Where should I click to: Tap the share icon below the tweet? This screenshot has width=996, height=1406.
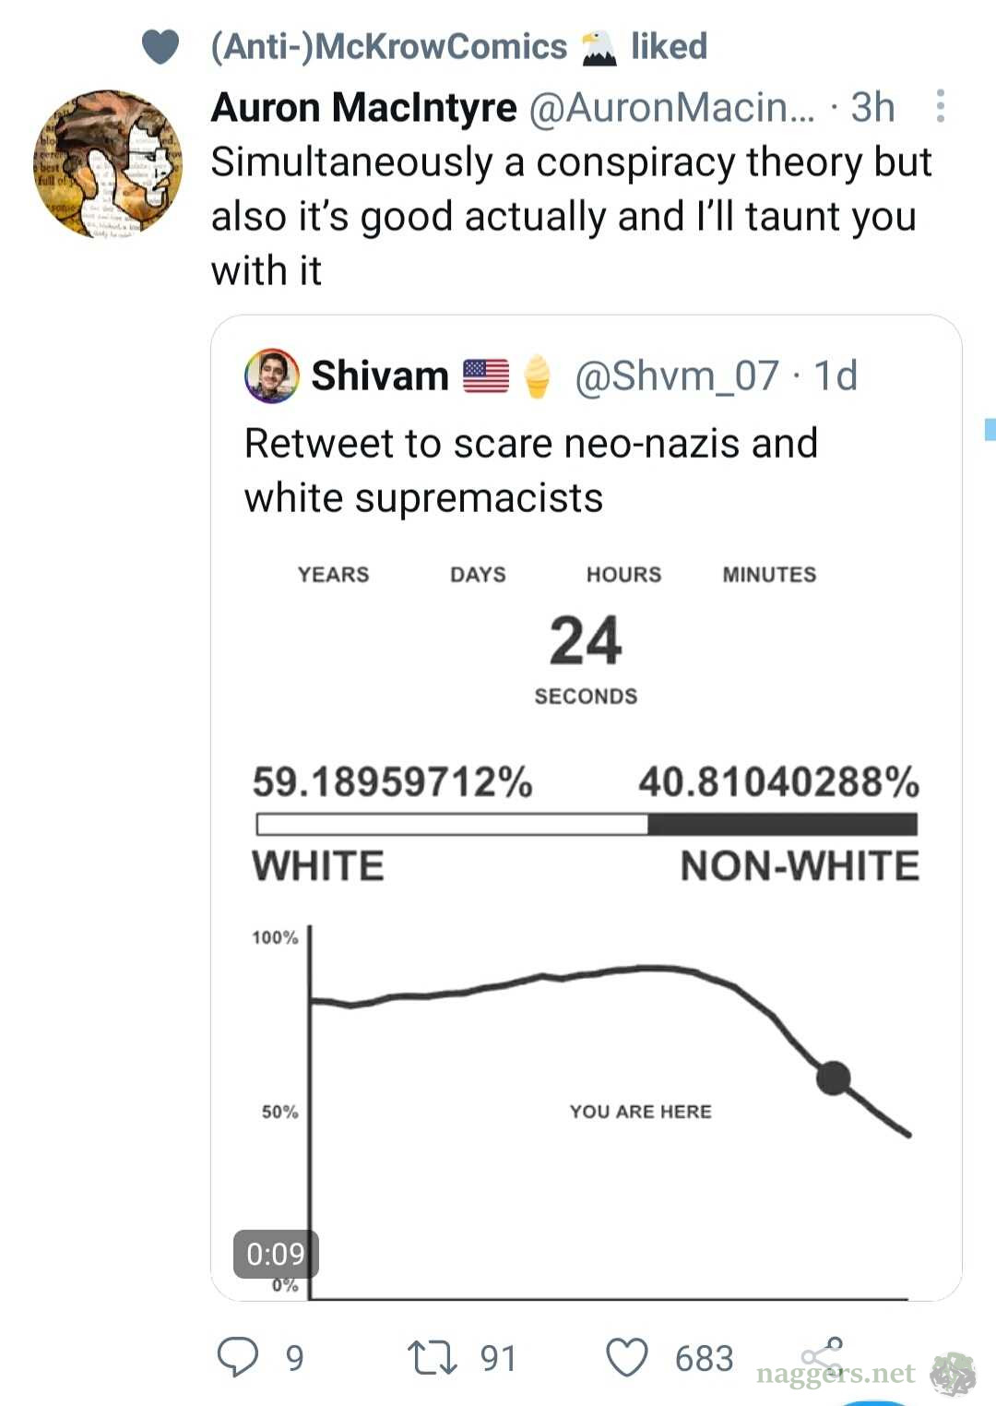click(821, 1354)
